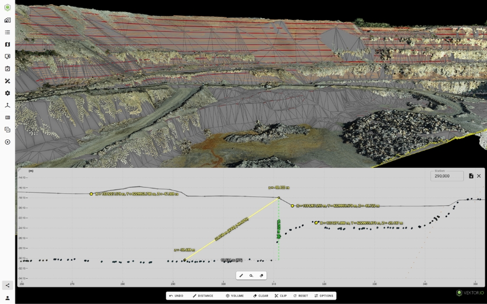Click the Undo button
This screenshot has height=304, width=487.
pyautogui.click(x=176, y=296)
